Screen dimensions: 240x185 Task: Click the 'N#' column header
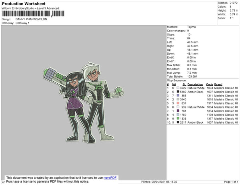pyautogui.click(x=174, y=85)
